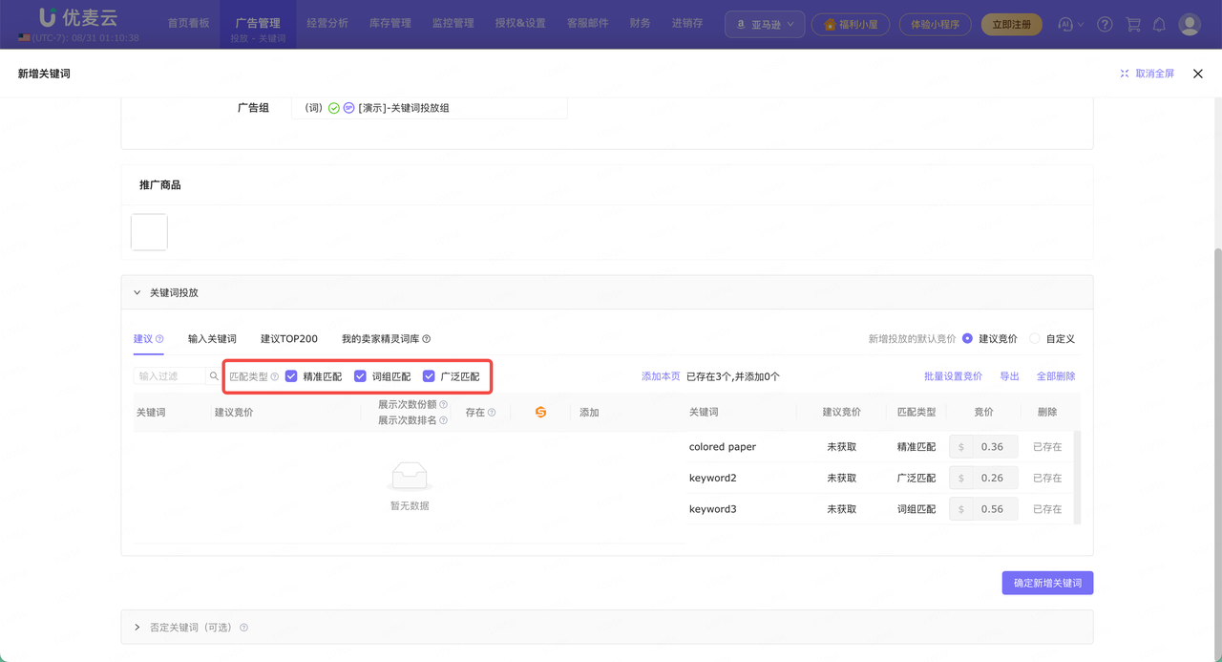Viewport: 1222px width, 662px height.
Task: Click help icon beside 我的卖家精灵词库
Action: [427, 339]
